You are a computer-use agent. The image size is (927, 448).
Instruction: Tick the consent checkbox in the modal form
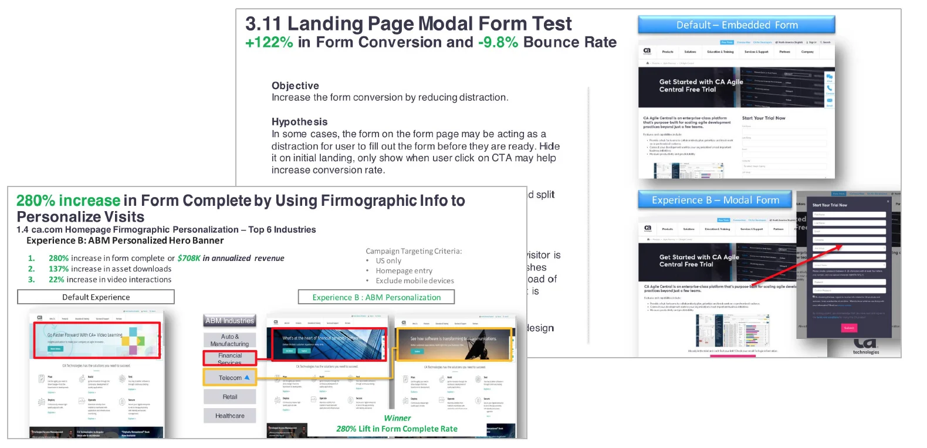pos(814,297)
